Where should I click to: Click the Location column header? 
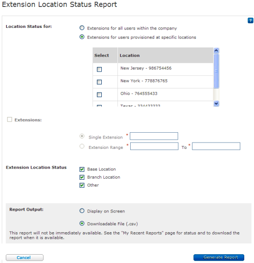(165, 55)
